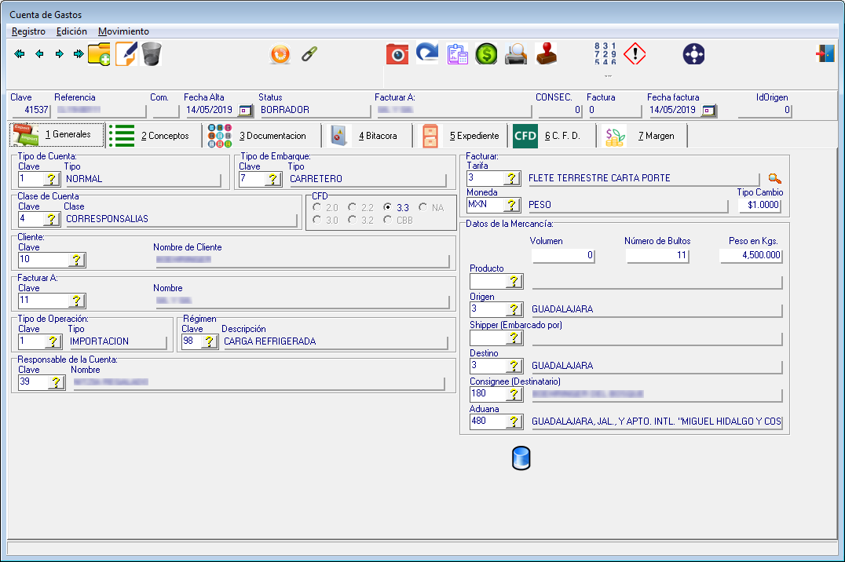
Task: Open Shipper lookup button
Action: pos(514,338)
